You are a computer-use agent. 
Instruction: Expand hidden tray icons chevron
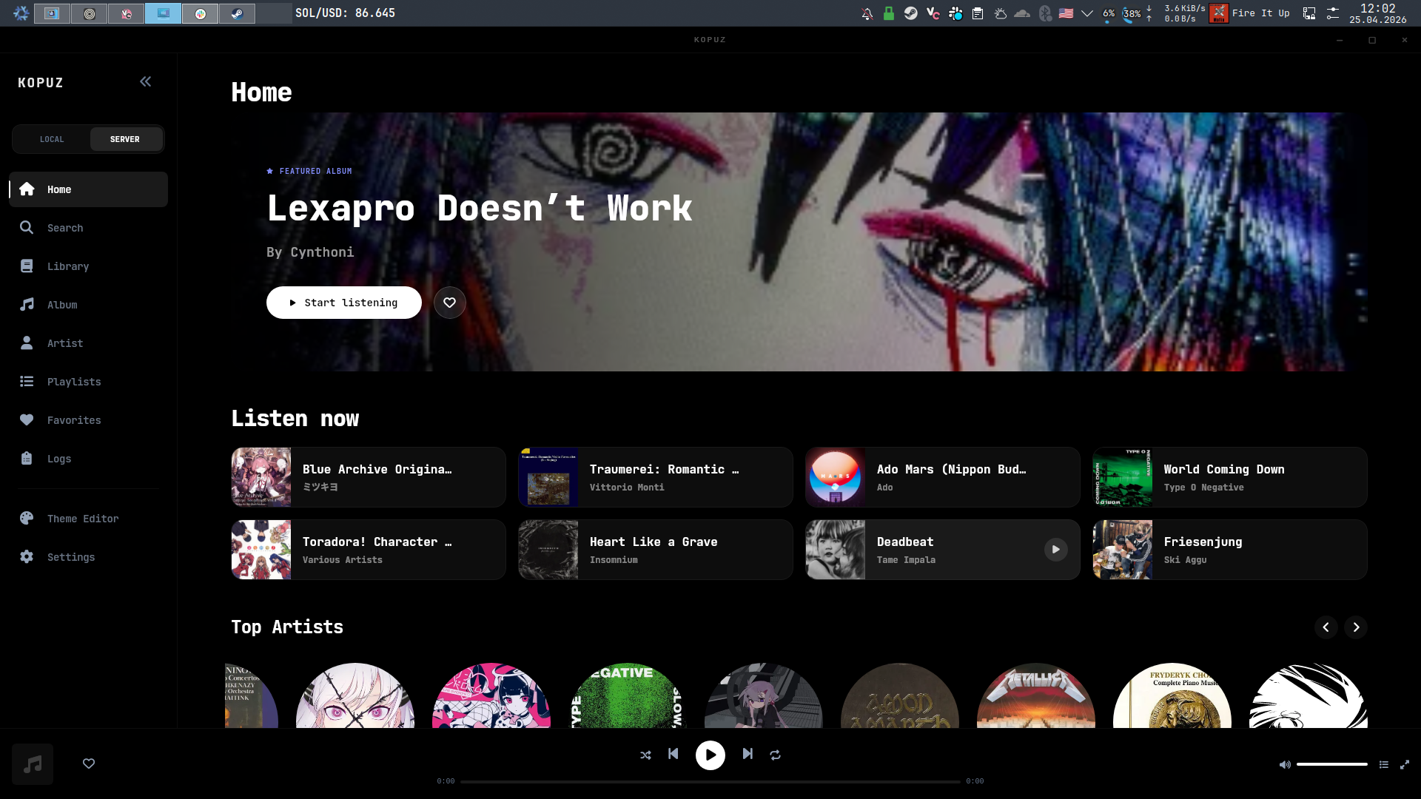click(x=1087, y=13)
